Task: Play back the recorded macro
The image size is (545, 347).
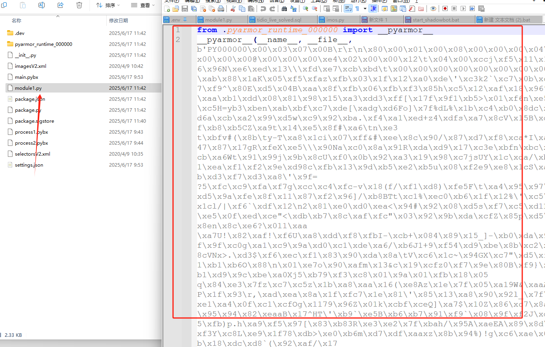Action: [463, 9]
